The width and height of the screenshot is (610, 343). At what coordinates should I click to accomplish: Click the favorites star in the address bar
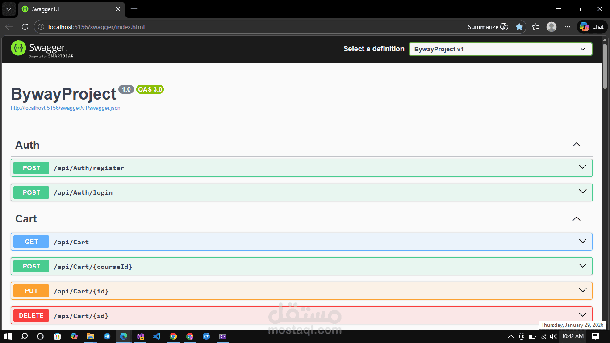519,27
